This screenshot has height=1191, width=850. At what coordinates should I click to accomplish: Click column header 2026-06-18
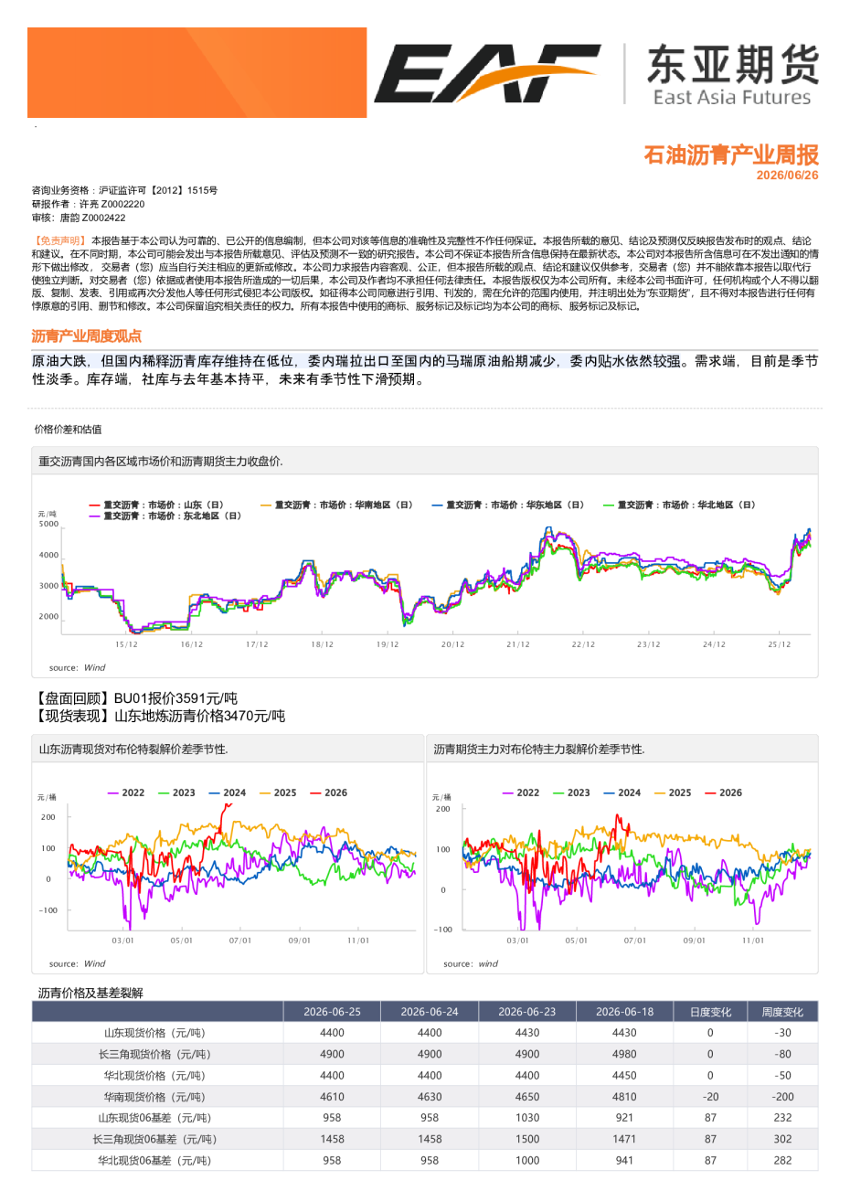pos(624,1012)
